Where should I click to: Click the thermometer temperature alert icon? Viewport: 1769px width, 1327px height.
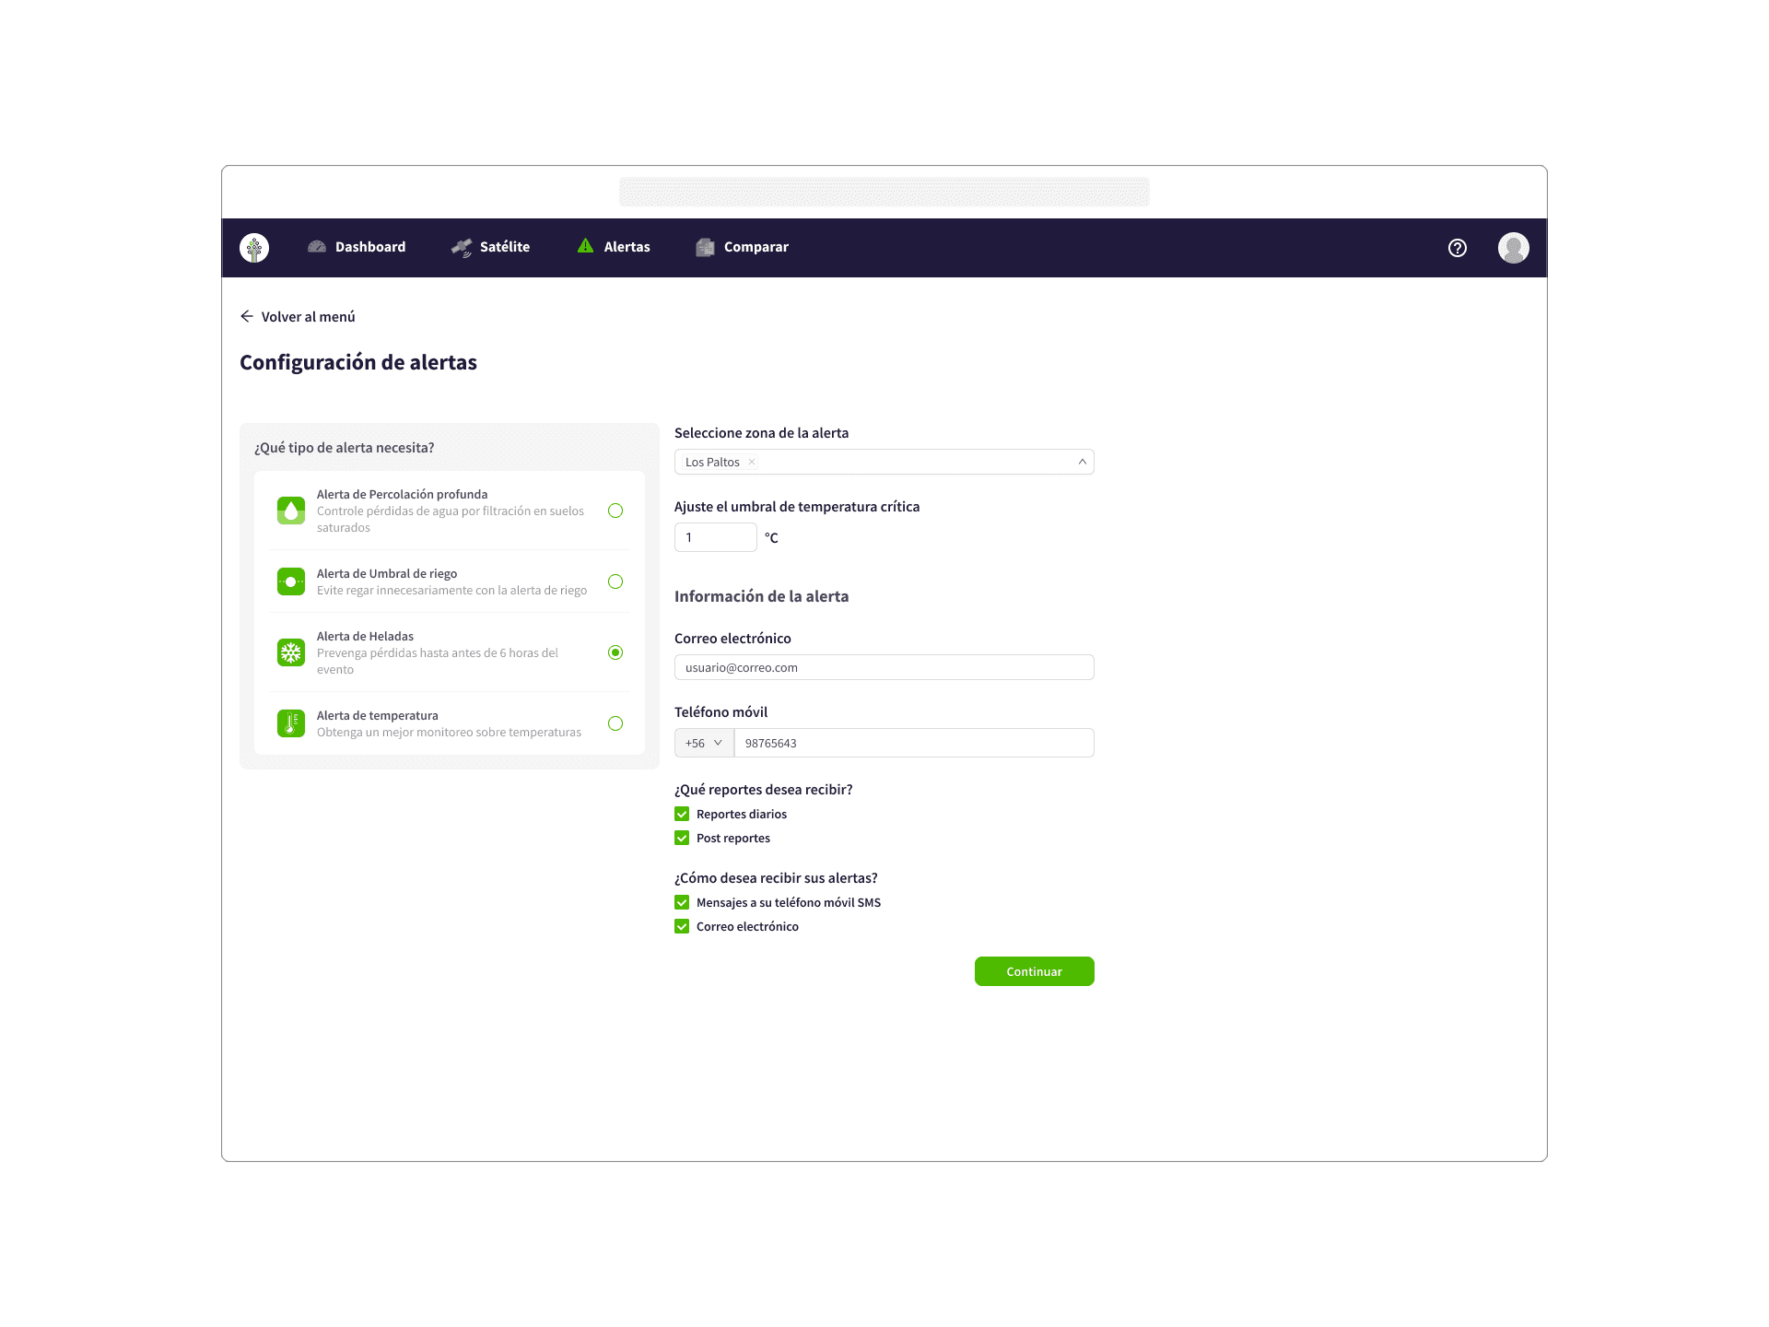pyautogui.click(x=291, y=723)
